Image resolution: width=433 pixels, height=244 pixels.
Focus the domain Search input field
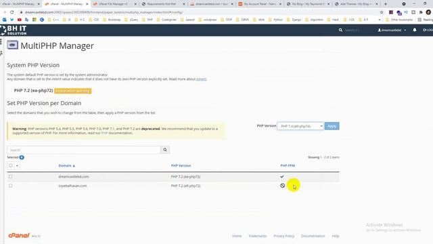[84, 150]
